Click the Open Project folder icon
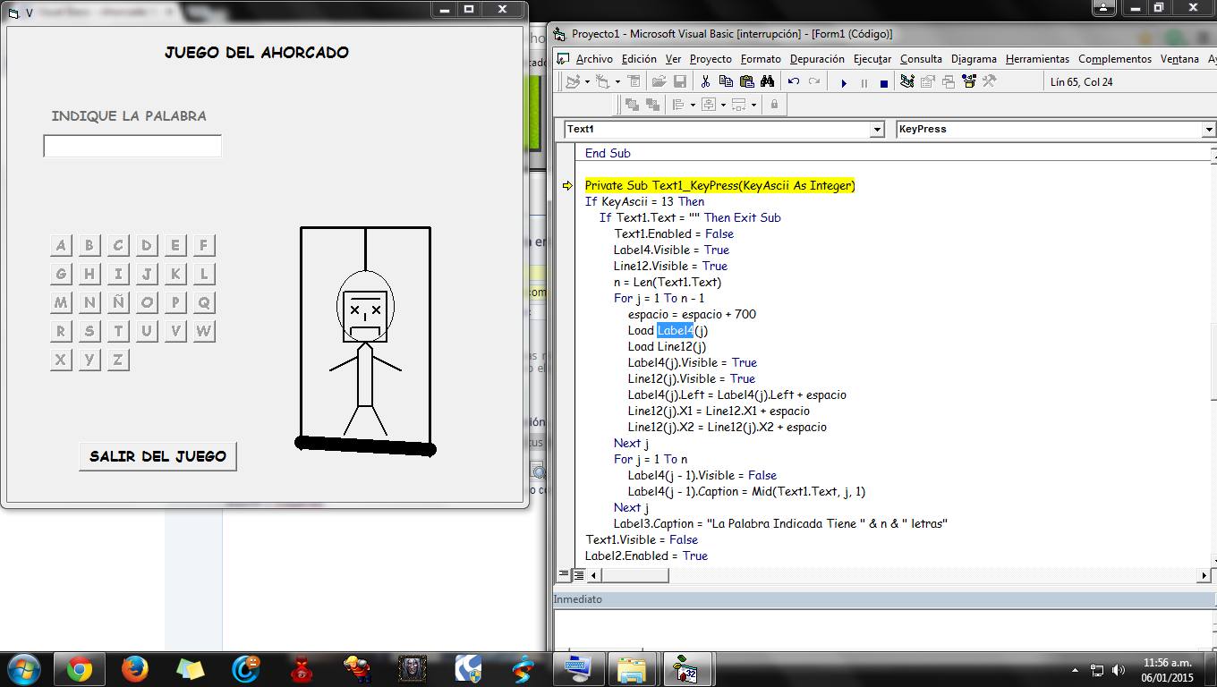Image resolution: width=1217 pixels, height=687 pixels. point(660,81)
